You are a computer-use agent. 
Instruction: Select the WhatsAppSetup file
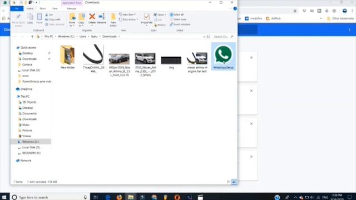[224, 57]
